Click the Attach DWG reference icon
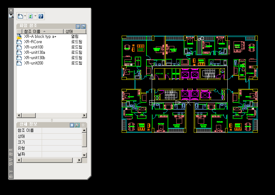This screenshot has width=275, height=195. click(x=20, y=16)
